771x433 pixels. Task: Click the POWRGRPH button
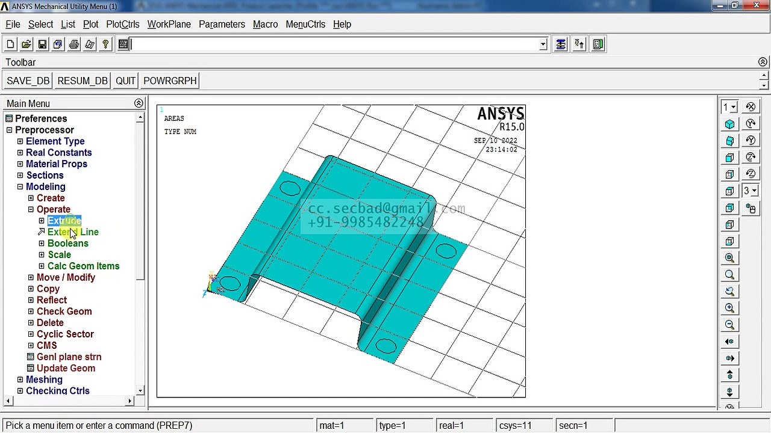(170, 81)
